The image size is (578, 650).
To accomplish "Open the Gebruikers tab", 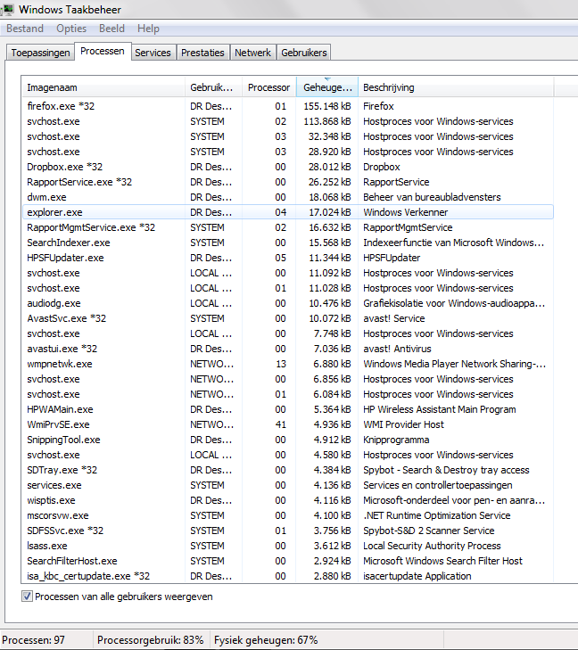I will [x=304, y=53].
